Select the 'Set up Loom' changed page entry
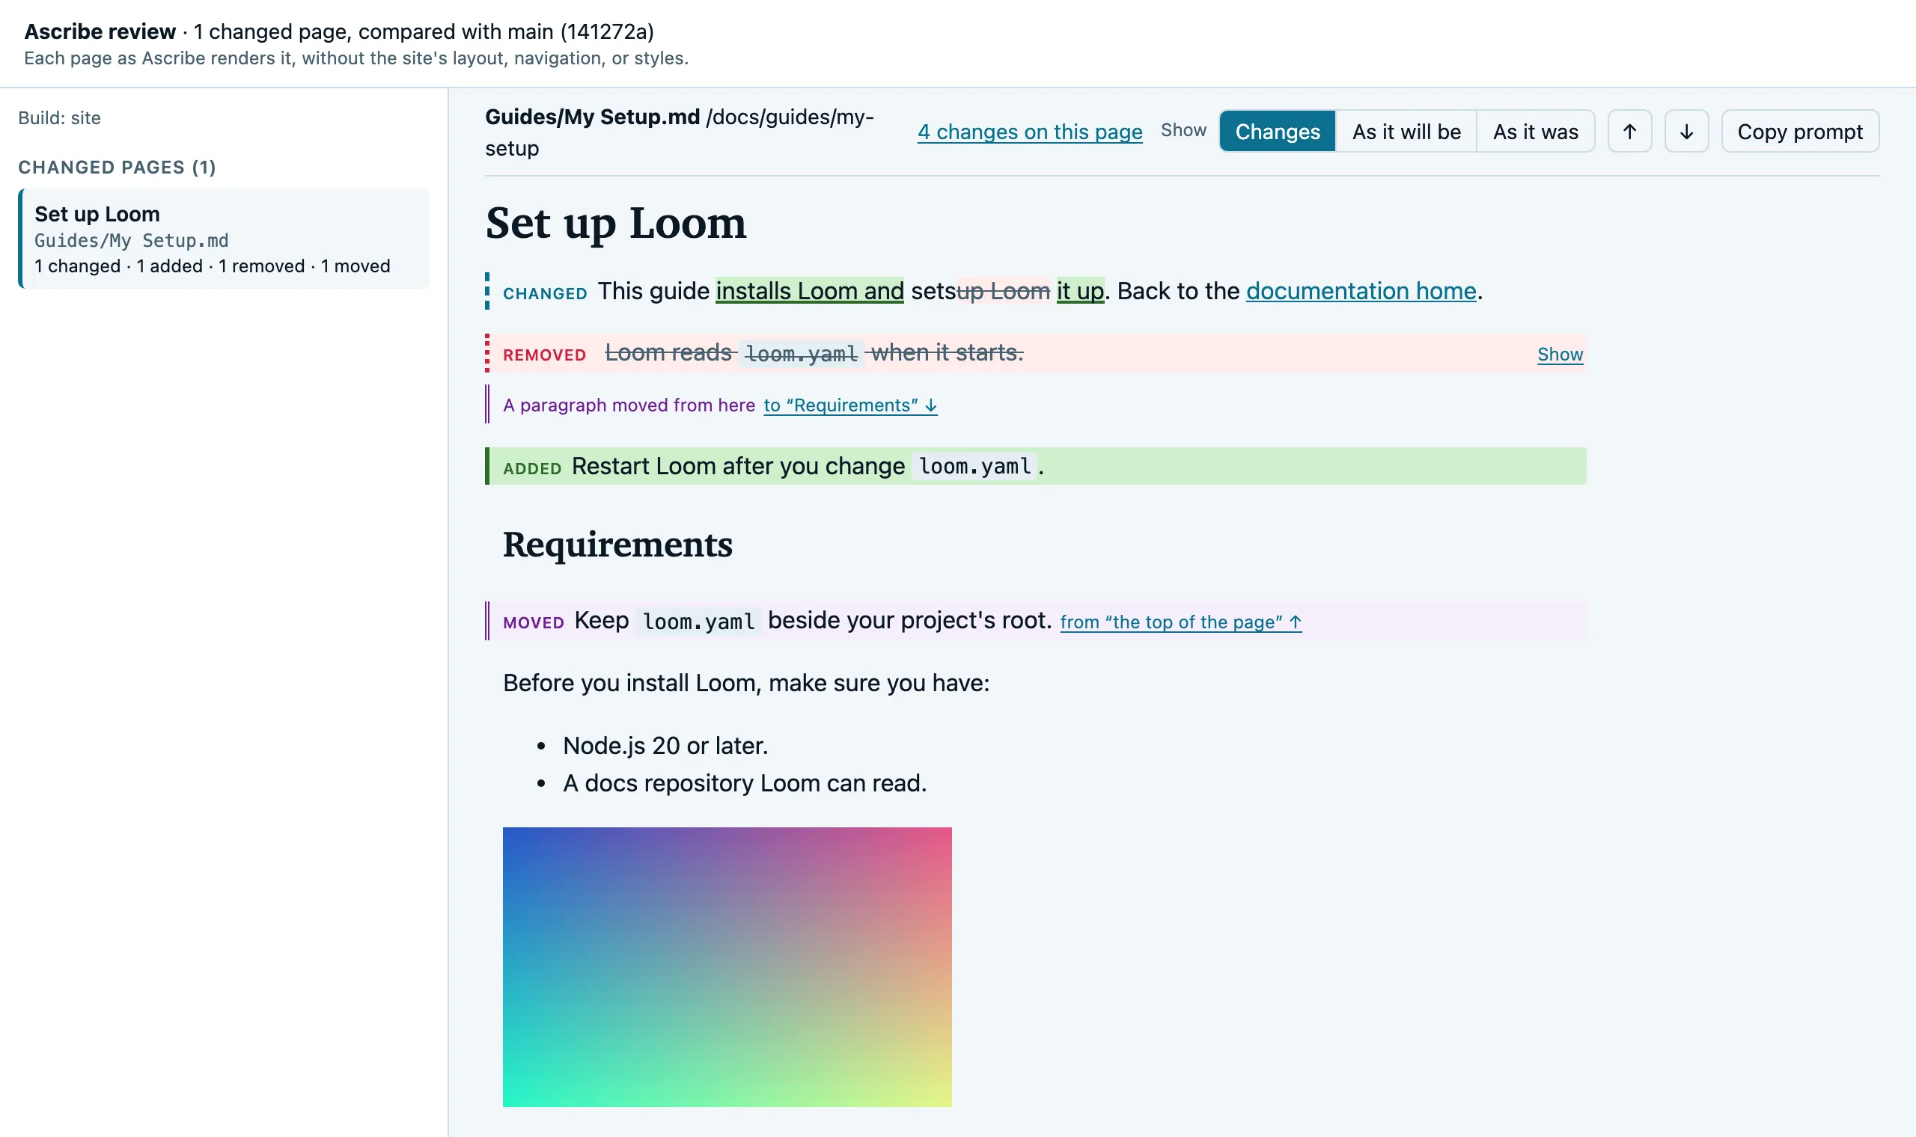Image resolution: width=1916 pixels, height=1137 pixels. click(x=223, y=239)
